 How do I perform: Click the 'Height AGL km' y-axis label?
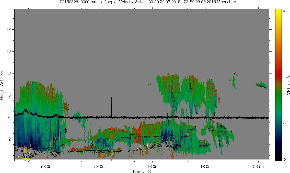2,85
